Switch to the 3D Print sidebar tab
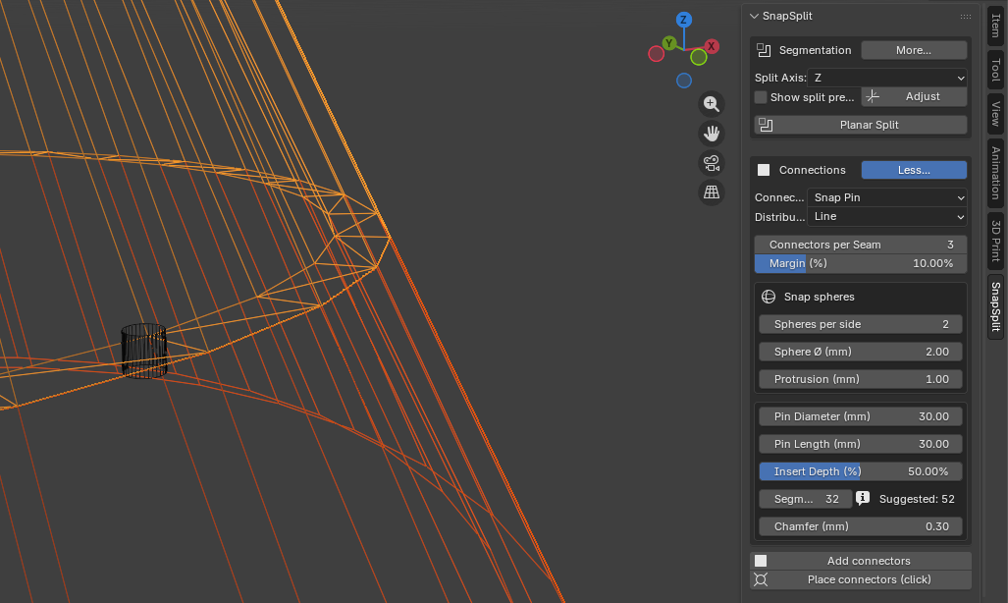Screen dimensions: 1008x603 click(x=995, y=240)
